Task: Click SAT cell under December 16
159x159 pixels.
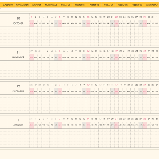Action: point(112,91)
